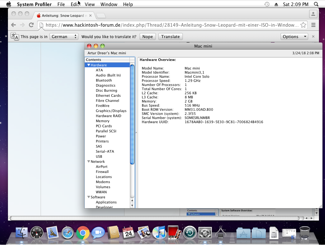Click the Translate button
Screen dimensions: 325x245
click(x=170, y=36)
